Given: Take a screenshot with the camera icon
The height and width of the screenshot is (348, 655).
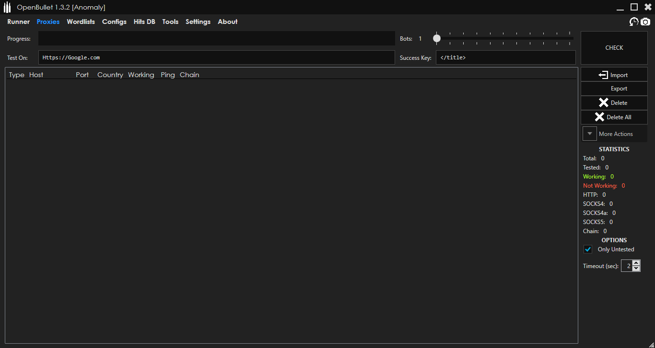Looking at the screenshot, I should tap(645, 22).
